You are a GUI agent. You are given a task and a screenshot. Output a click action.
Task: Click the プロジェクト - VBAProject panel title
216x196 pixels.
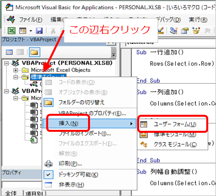29,39
